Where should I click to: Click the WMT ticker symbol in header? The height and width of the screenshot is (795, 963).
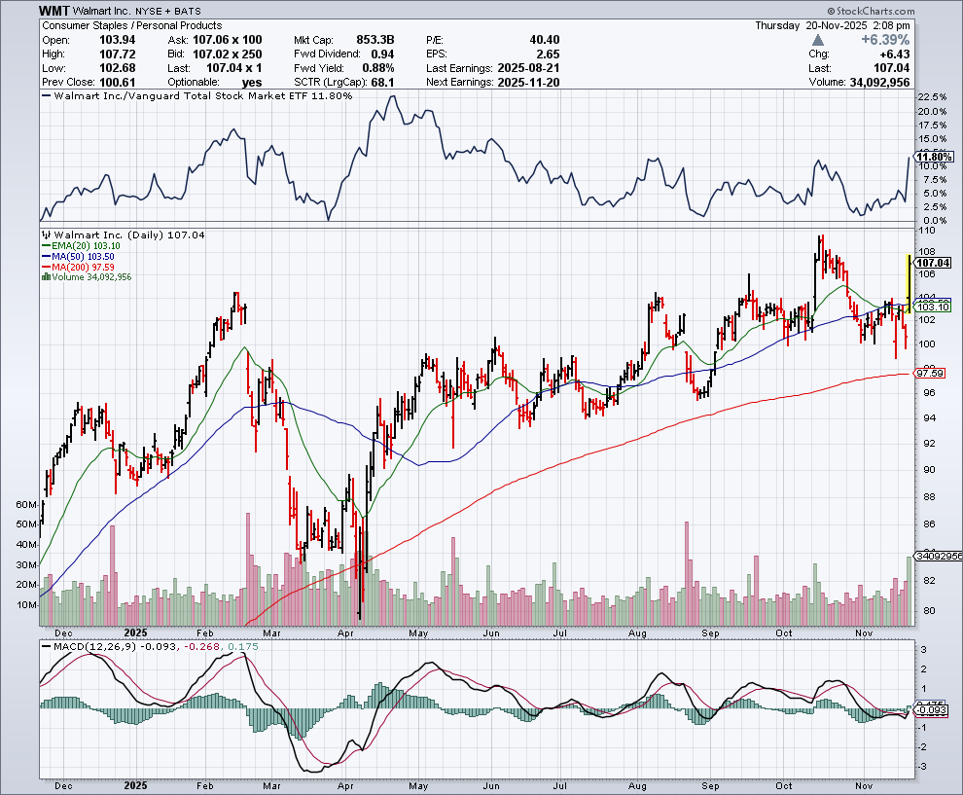(x=54, y=9)
